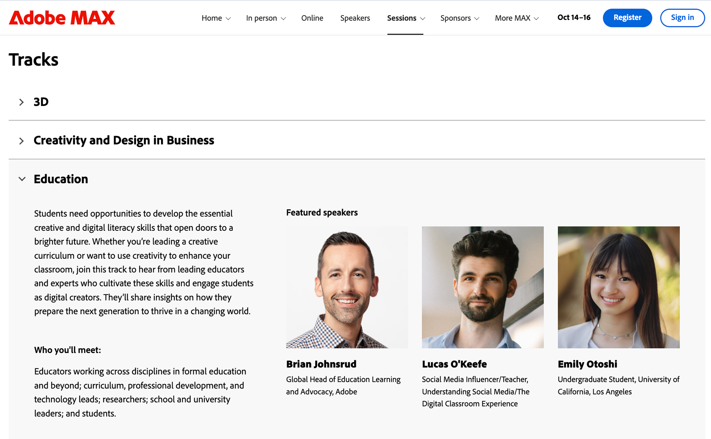
Task: Select Emily Otoshi's speaker photo
Action: (x=618, y=287)
